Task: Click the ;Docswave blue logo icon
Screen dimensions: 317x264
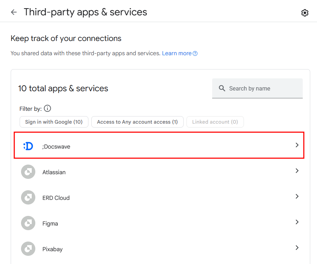Action: [28, 146]
